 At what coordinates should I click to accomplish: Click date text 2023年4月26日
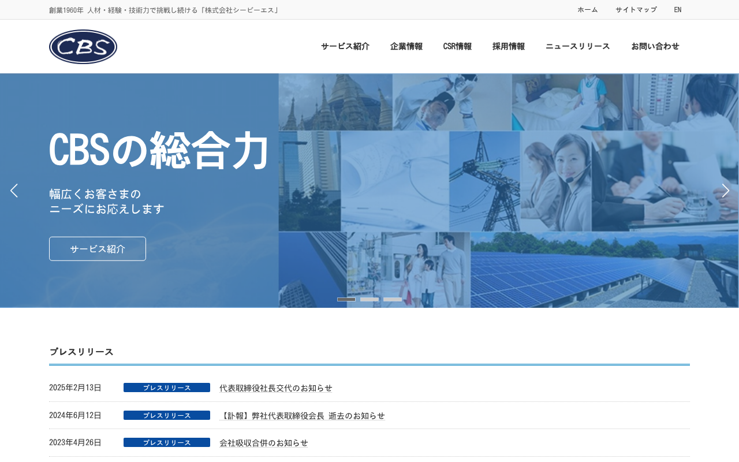tap(75, 442)
